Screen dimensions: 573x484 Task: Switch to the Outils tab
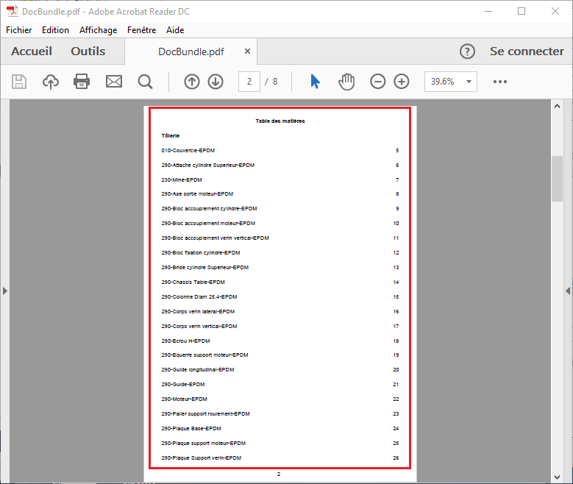click(88, 51)
